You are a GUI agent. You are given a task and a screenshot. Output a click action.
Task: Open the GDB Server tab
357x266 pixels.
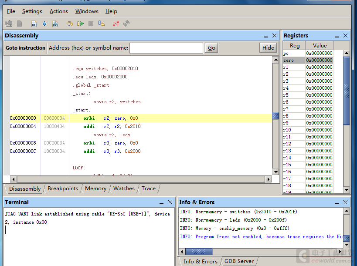tap(238, 261)
